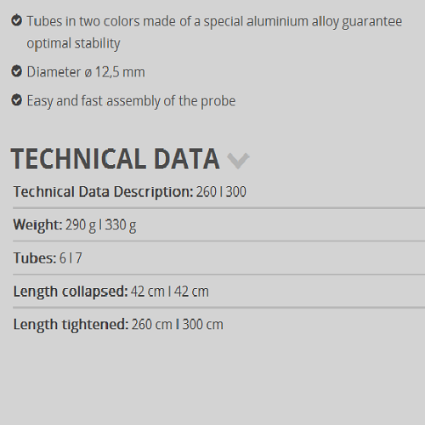
Task: Click the Diameter ø 12,5 mm text
Action: [86, 72]
